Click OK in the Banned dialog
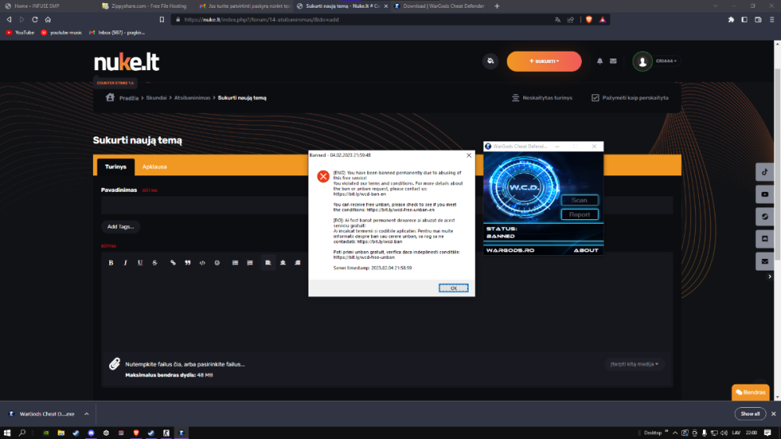Screen dimensions: 781x439 453,288
